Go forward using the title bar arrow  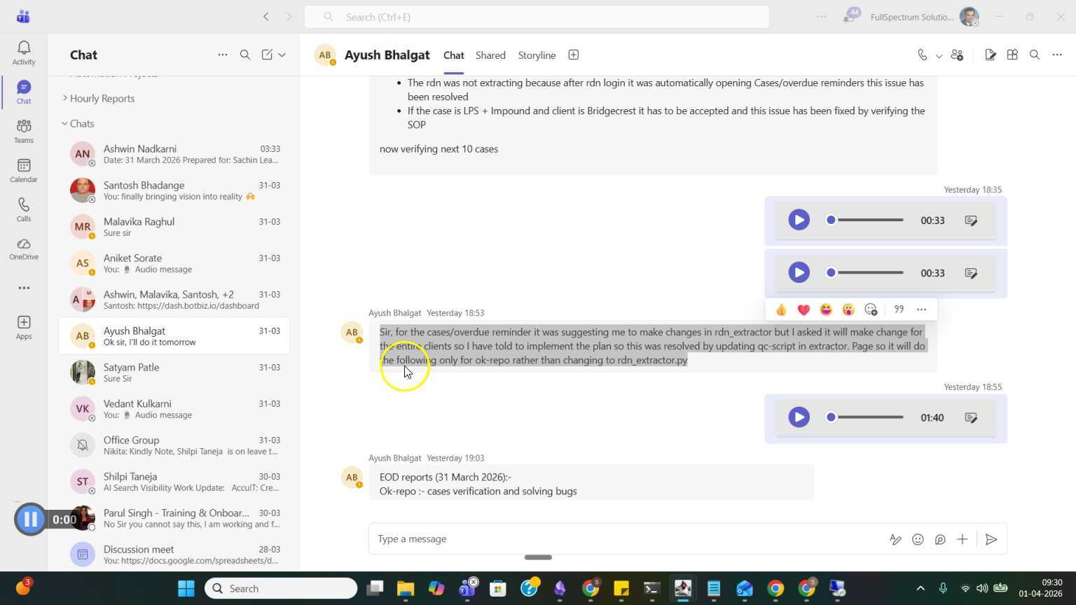(289, 16)
